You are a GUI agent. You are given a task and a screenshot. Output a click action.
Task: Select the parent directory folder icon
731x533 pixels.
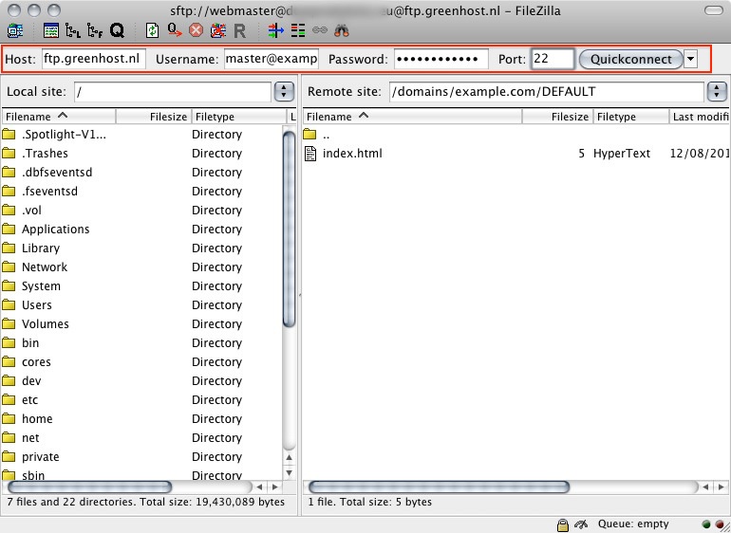click(309, 135)
